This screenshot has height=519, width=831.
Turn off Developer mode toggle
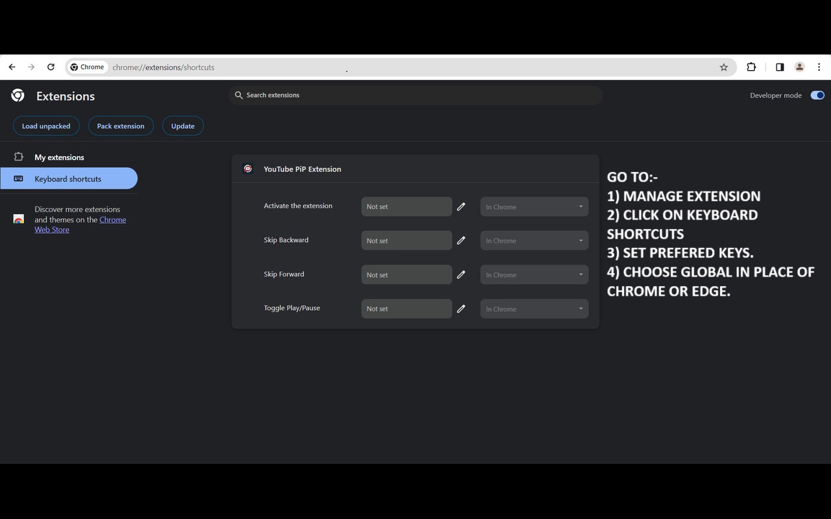coord(817,95)
